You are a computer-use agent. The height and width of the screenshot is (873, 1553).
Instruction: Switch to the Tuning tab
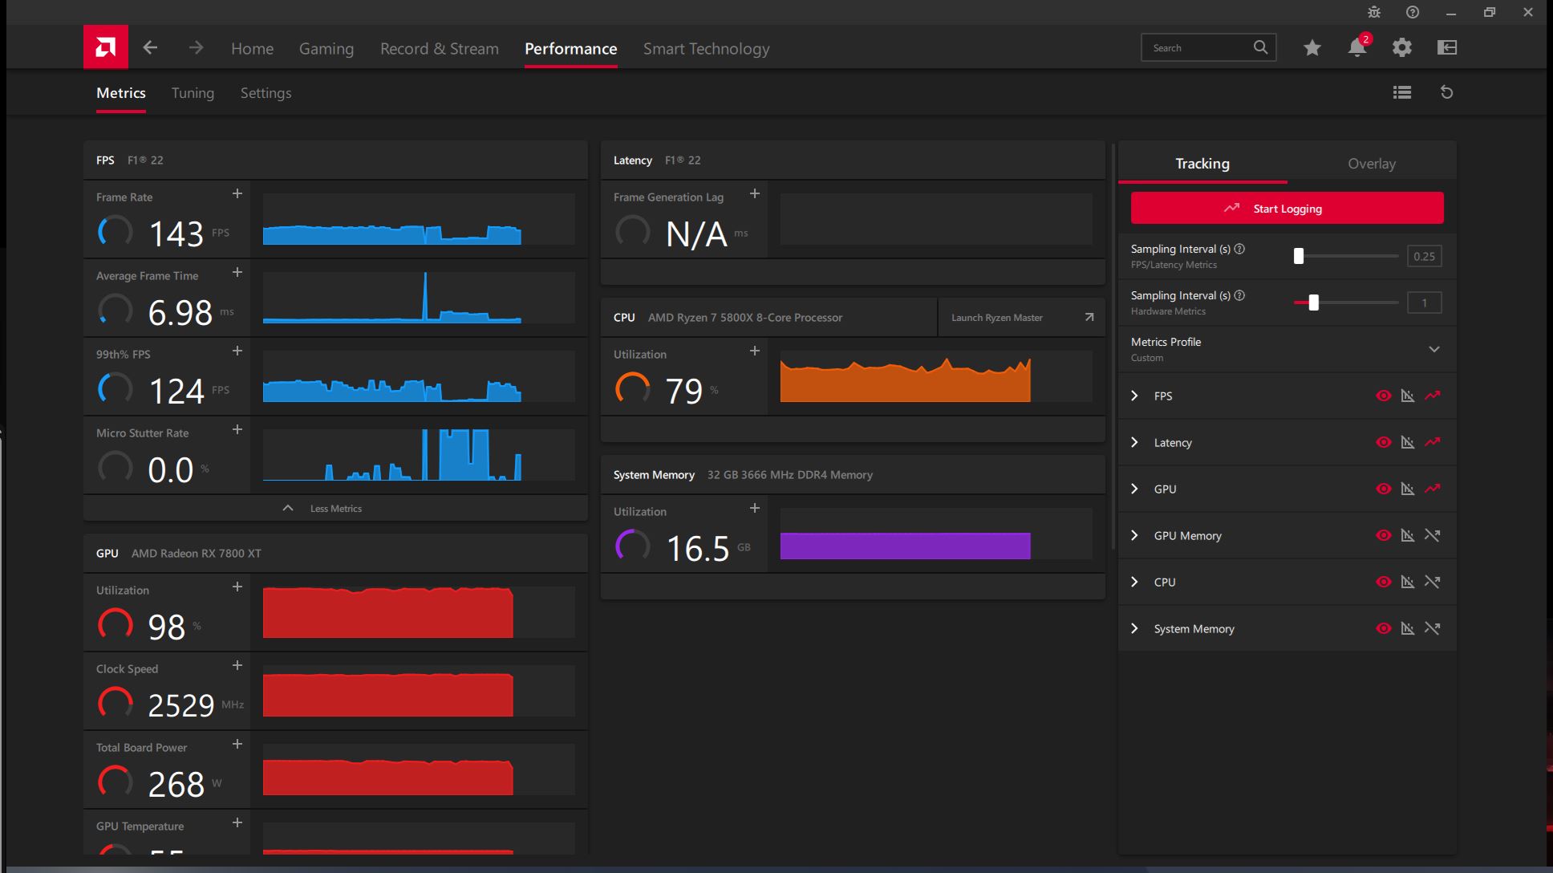tap(193, 93)
